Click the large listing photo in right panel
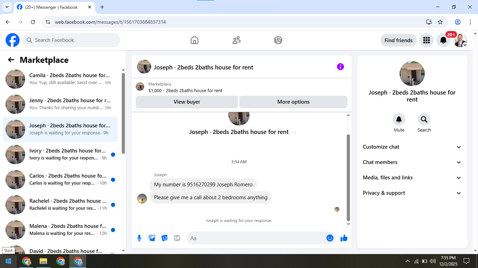Viewport: 478px width, 268px height. [x=412, y=74]
